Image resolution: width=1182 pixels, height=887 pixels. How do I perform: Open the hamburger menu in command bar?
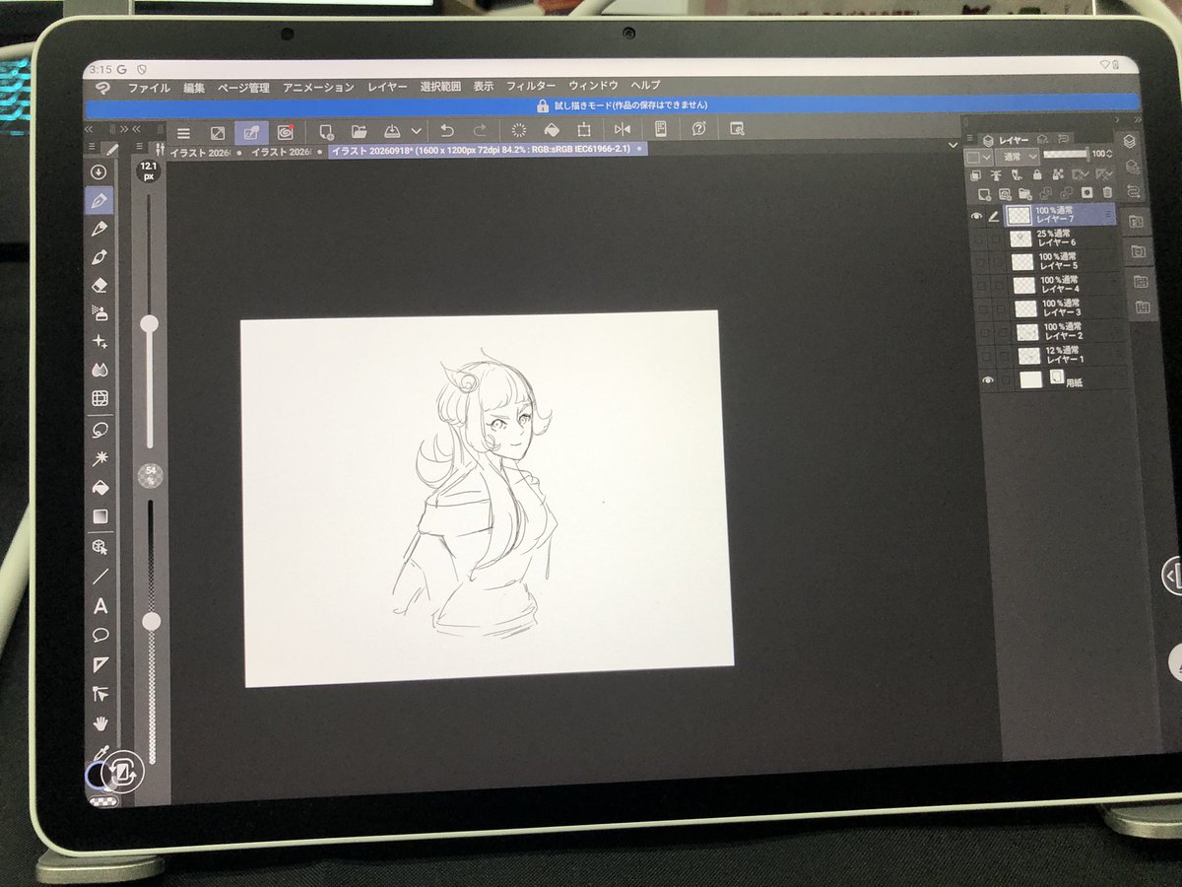(x=183, y=132)
